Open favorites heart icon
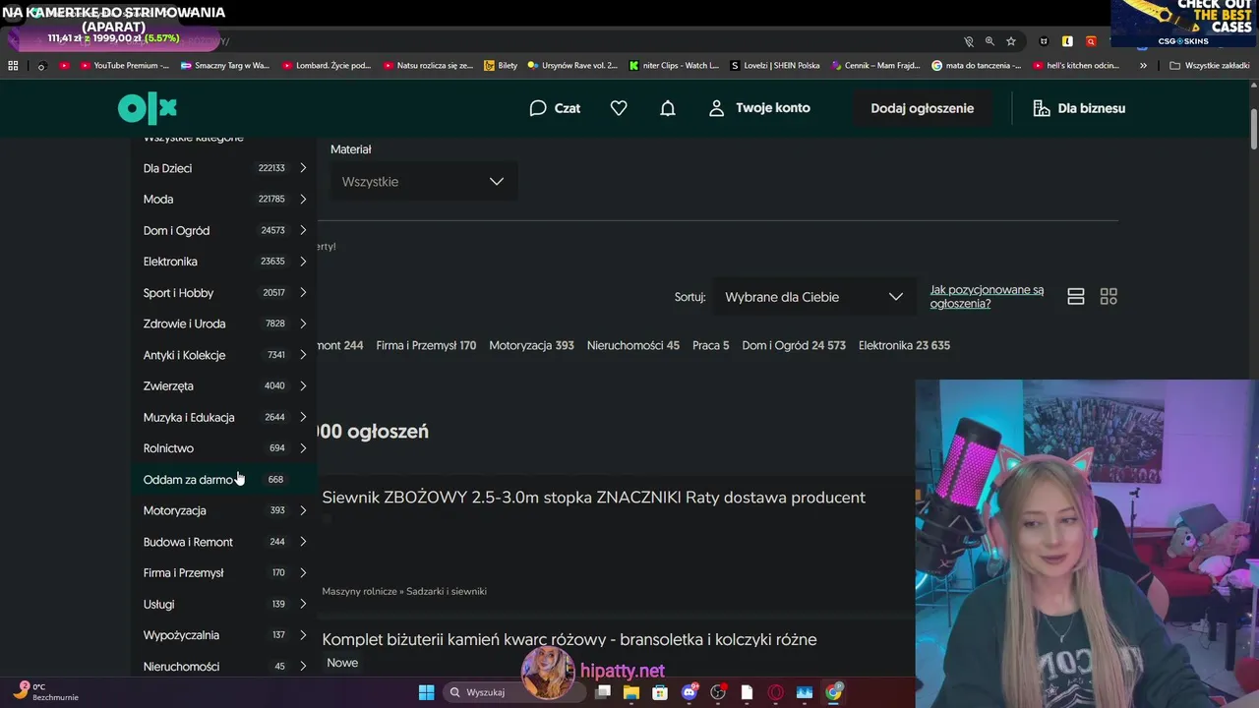This screenshot has height=708, width=1259. point(619,108)
